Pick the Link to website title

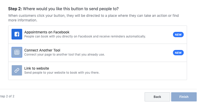click(37, 68)
